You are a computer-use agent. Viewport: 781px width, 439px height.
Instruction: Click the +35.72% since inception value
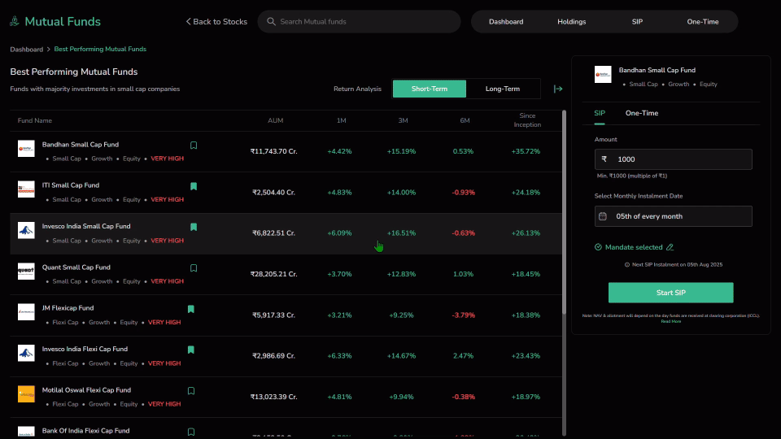pos(526,152)
